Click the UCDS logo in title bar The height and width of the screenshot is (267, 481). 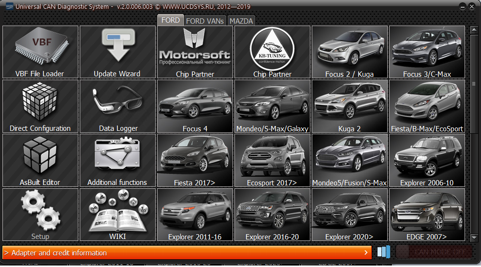[x=10, y=6]
